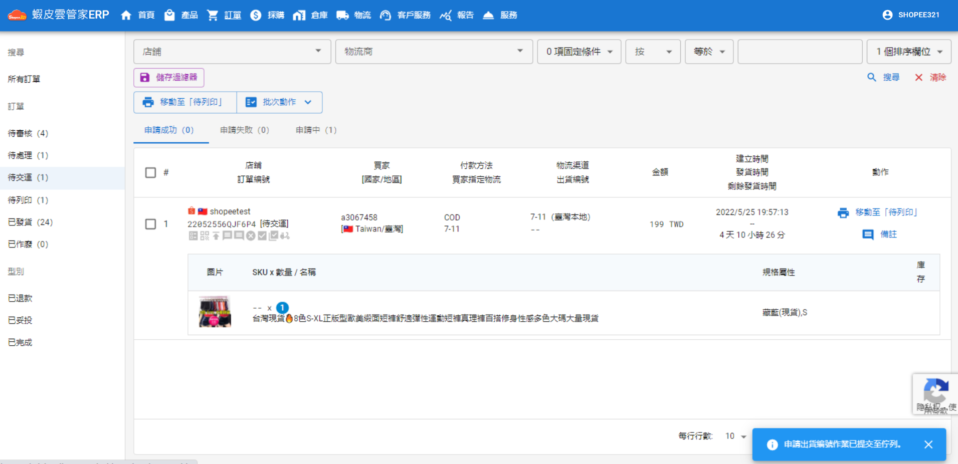The height and width of the screenshot is (464, 958).
Task: Click the magnifier 搜尋 search button
Action: pyautogui.click(x=883, y=77)
